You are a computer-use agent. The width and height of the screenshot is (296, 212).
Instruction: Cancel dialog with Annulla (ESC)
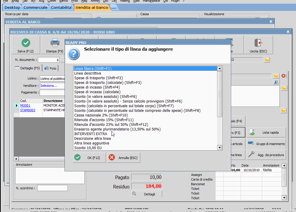(124, 158)
